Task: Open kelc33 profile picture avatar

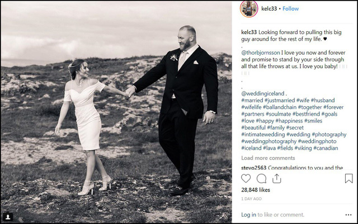Action: pyautogui.click(x=249, y=9)
